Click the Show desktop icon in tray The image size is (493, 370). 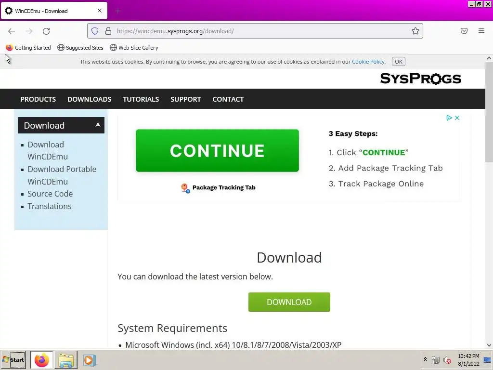[487, 360]
